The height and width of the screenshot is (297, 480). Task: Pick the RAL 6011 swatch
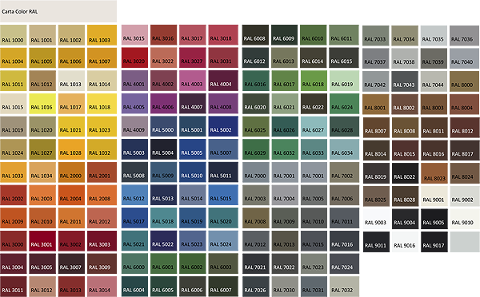pos(344,35)
